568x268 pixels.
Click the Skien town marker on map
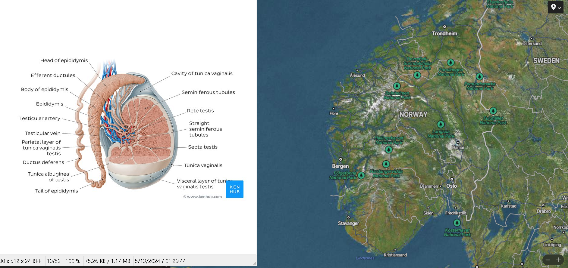428,208
